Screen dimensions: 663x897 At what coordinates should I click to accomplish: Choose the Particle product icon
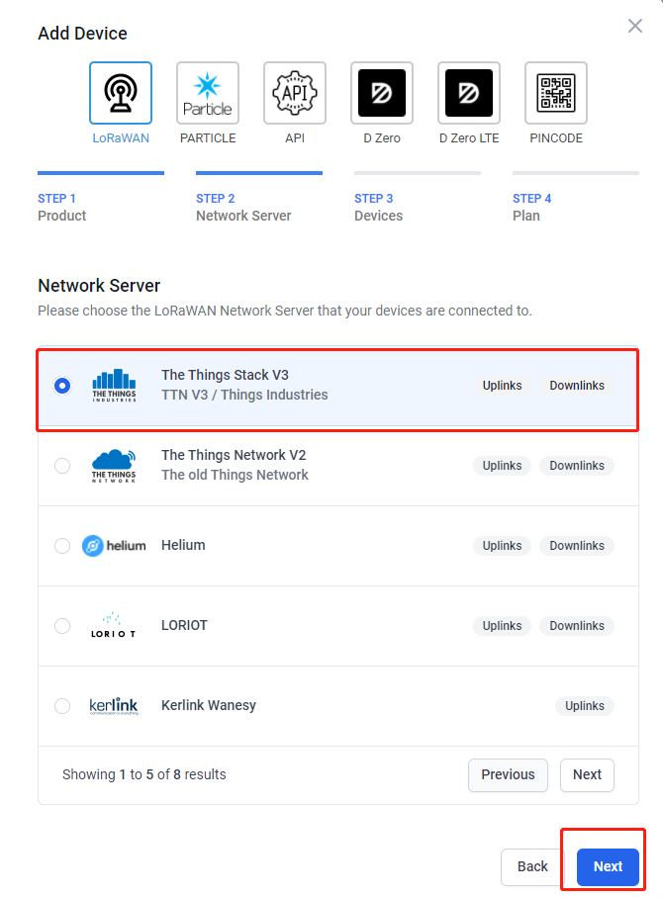click(x=208, y=93)
